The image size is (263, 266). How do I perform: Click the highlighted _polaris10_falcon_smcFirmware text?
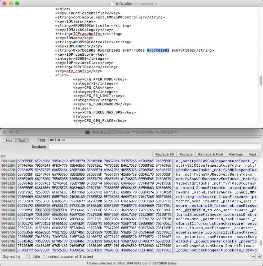(215, 210)
